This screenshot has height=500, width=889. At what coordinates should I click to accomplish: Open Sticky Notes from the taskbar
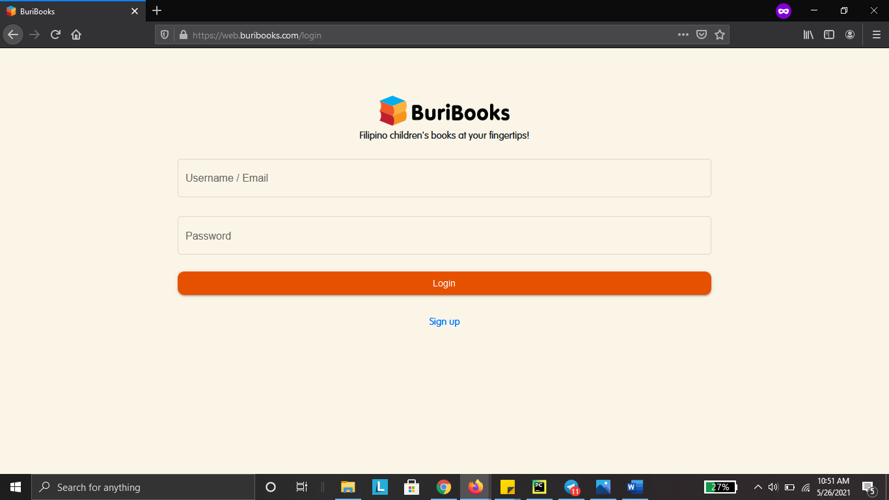point(508,487)
